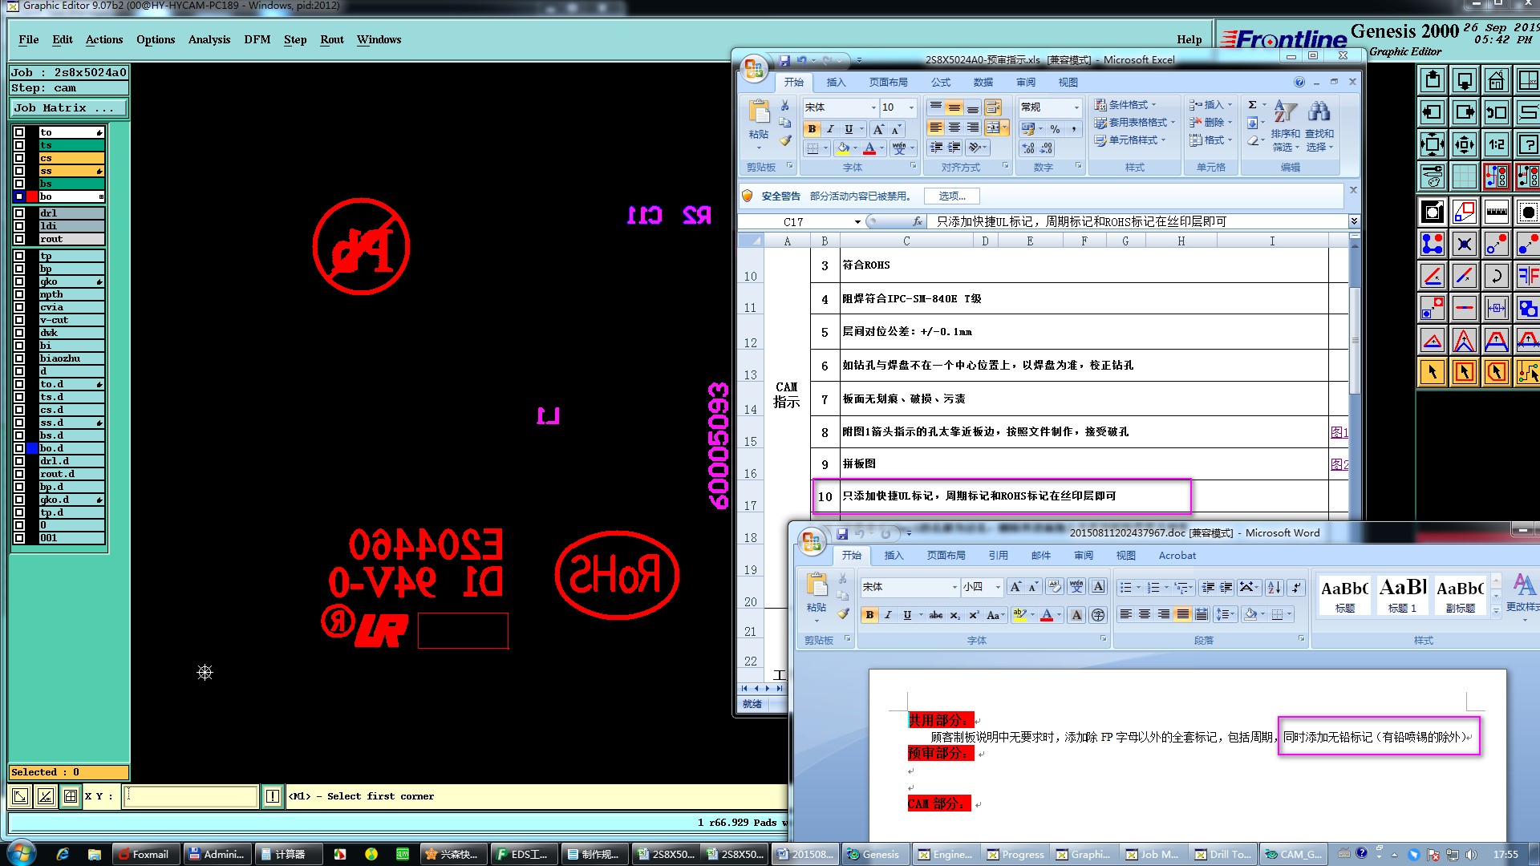Viewport: 1540px width, 866px height.
Task: Open Word font name dropdown
Action: (954, 588)
